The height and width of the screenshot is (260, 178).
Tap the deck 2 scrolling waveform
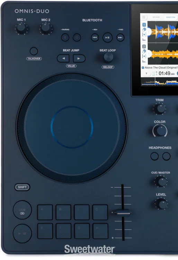(x=163, y=54)
